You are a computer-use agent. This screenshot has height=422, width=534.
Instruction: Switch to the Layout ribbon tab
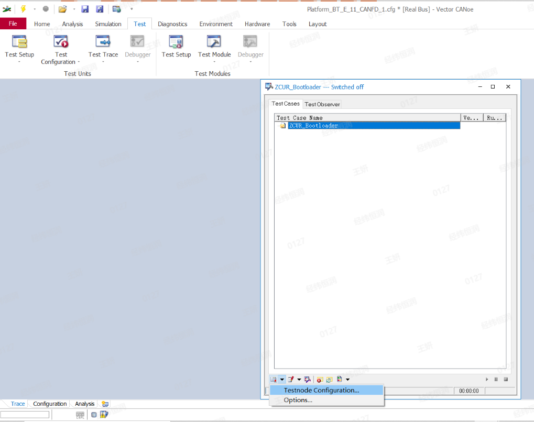point(318,24)
